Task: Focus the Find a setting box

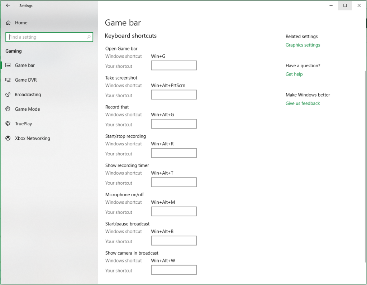Action: [47, 37]
